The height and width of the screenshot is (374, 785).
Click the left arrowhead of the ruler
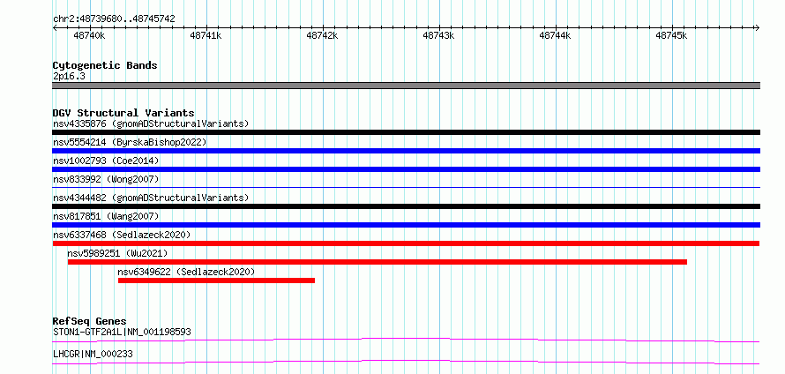[55, 28]
